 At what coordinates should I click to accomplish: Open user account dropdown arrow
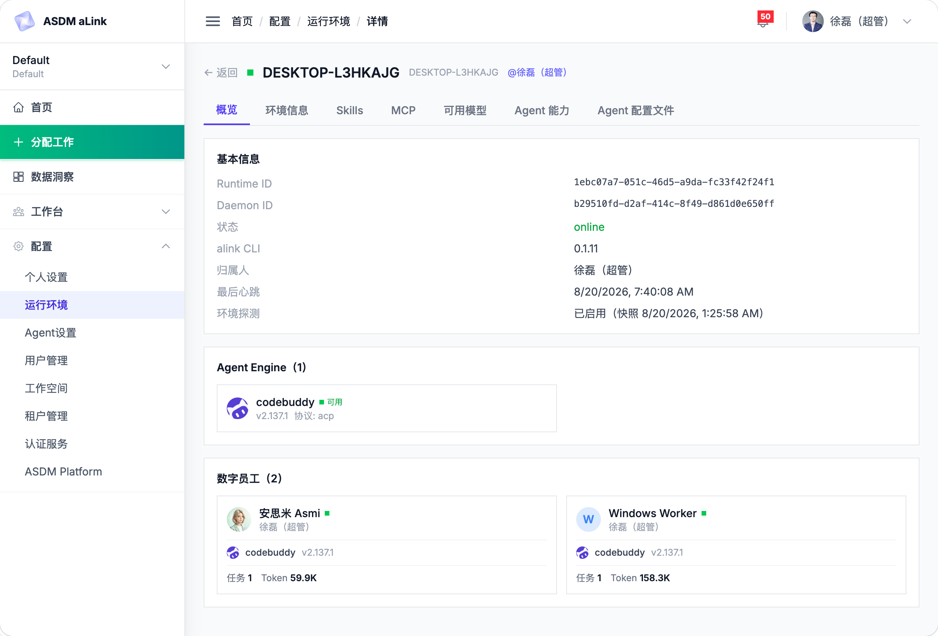click(x=907, y=21)
